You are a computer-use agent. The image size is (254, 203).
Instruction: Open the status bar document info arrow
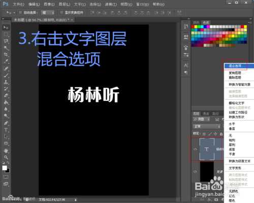click(76, 200)
